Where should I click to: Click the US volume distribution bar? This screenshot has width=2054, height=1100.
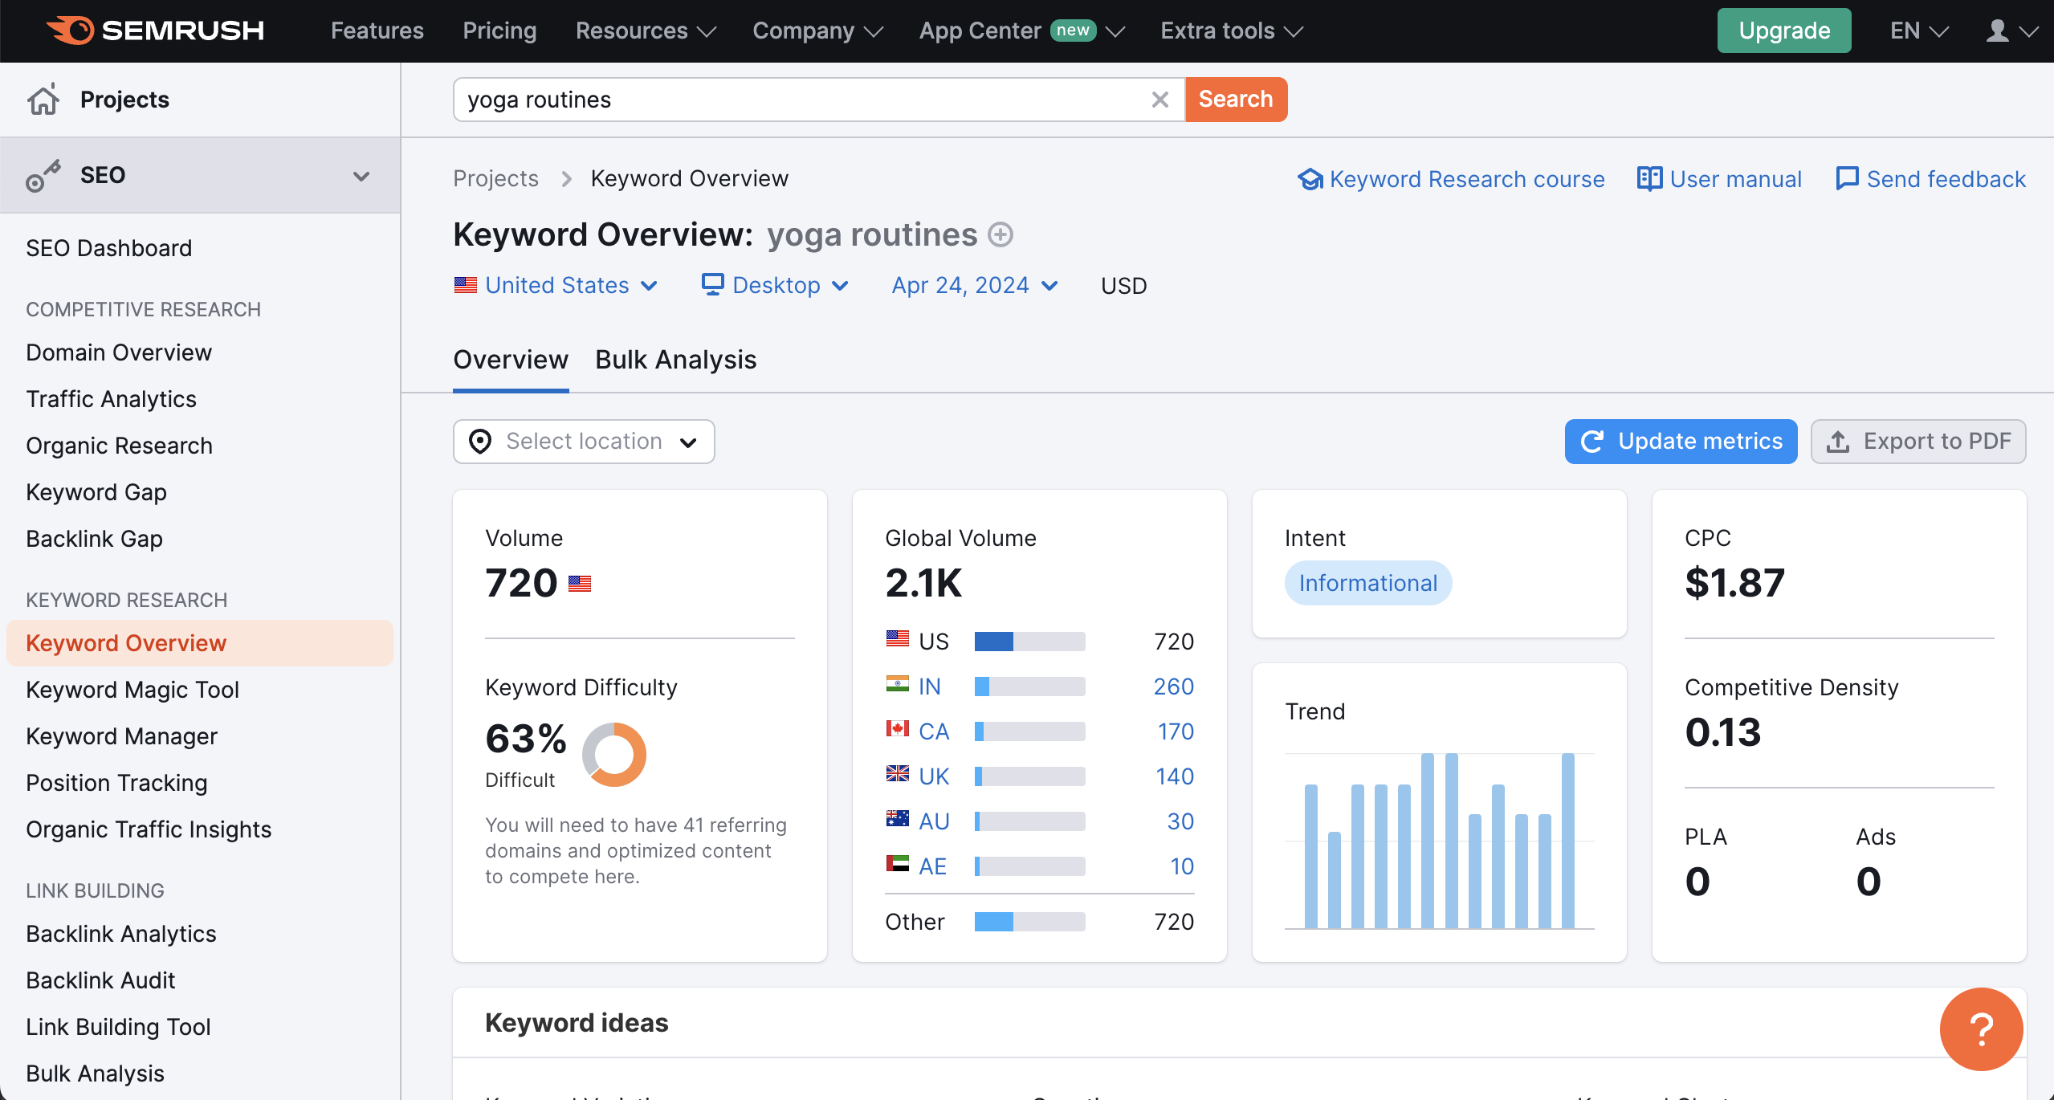1029,641
